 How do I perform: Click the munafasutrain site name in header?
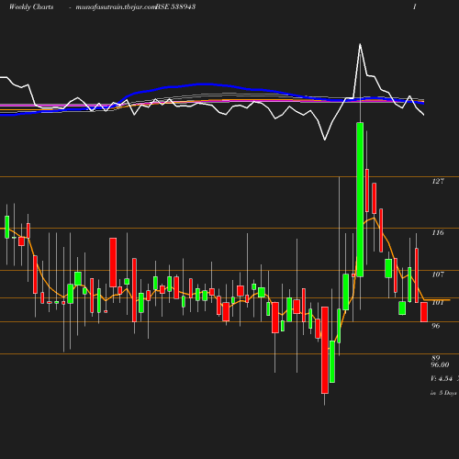116,6
